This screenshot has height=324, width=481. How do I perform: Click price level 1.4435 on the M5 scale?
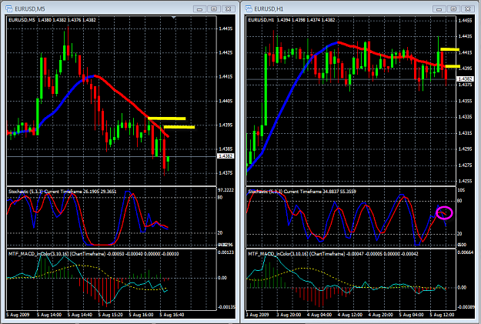pos(225,28)
